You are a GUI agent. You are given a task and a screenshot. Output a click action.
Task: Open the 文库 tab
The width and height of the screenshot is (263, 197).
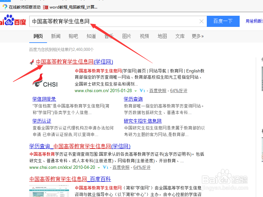pos(180,36)
